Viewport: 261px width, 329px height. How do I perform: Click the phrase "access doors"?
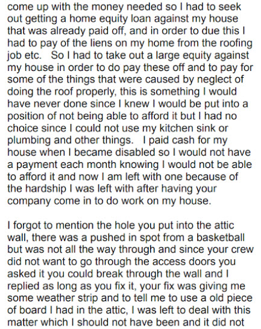point(181,262)
